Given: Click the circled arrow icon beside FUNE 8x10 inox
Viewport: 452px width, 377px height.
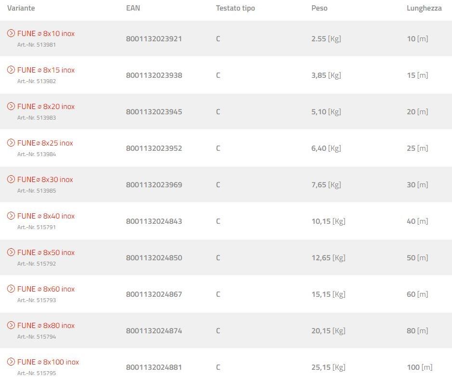Looking at the screenshot, I should tap(11, 33).
